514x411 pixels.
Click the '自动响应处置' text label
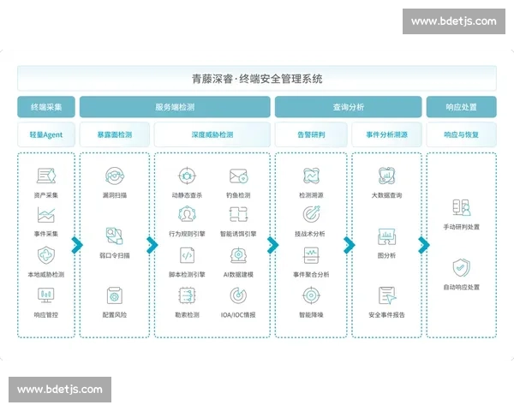tap(462, 288)
